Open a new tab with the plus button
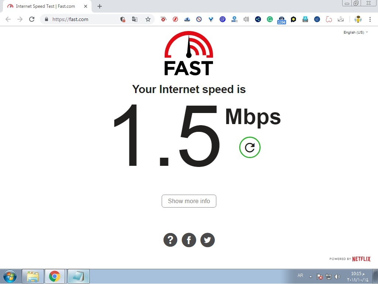Screen dimensions: 378x284 tap(100, 6)
